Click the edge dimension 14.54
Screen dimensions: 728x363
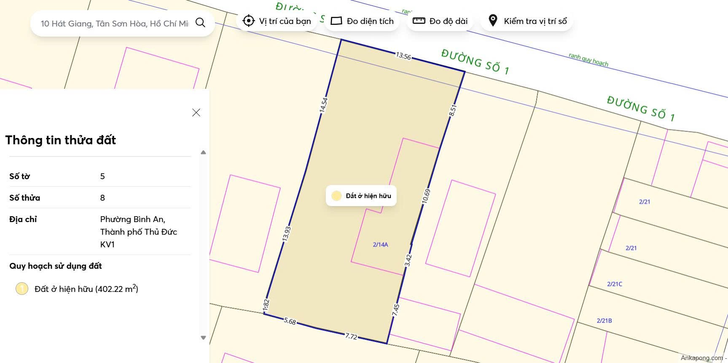click(x=323, y=105)
